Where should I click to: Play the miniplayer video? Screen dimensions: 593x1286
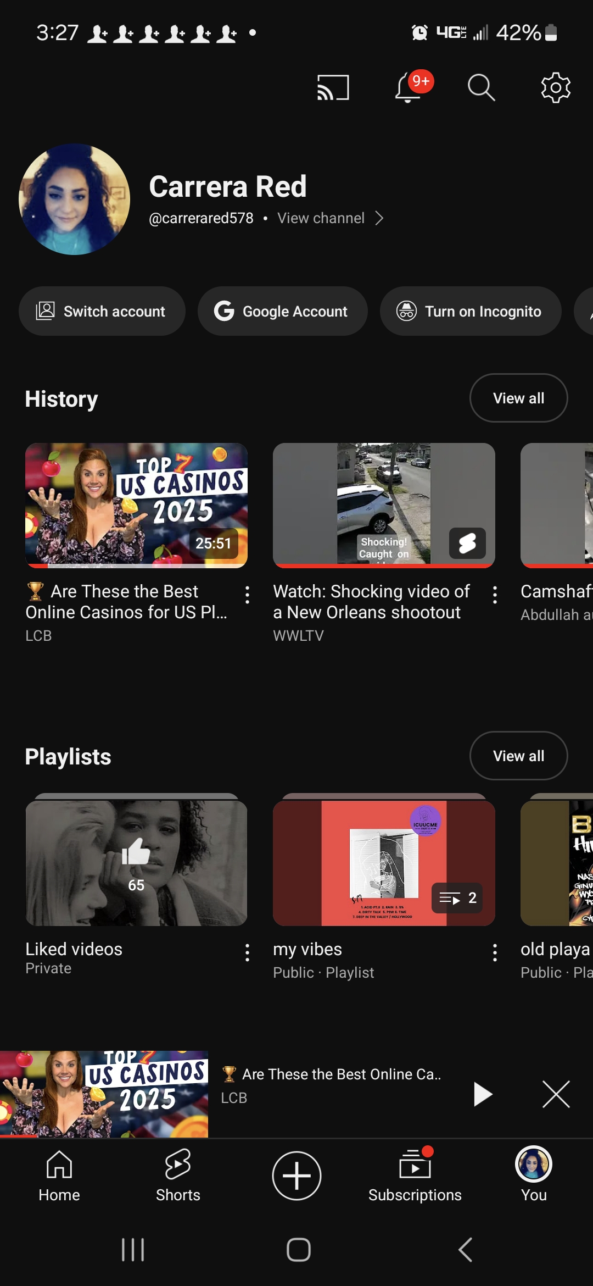[483, 1094]
